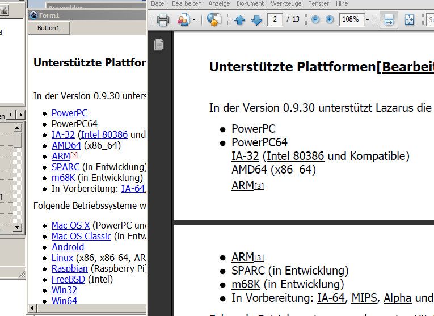This screenshot has height=316, width=434.
Task: Toggle fit full page view
Action: [410, 20]
